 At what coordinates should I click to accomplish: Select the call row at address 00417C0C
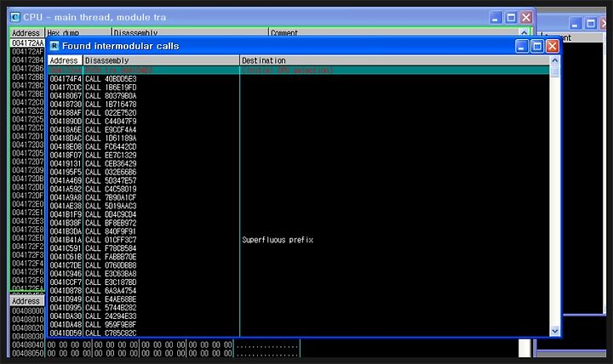pyautogui.click(x=299, y=88)
